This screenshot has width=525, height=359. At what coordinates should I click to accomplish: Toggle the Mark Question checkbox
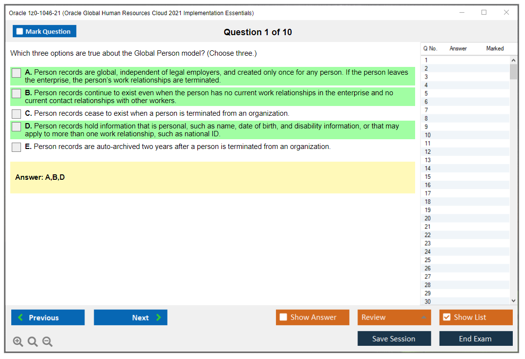[20, 31]
